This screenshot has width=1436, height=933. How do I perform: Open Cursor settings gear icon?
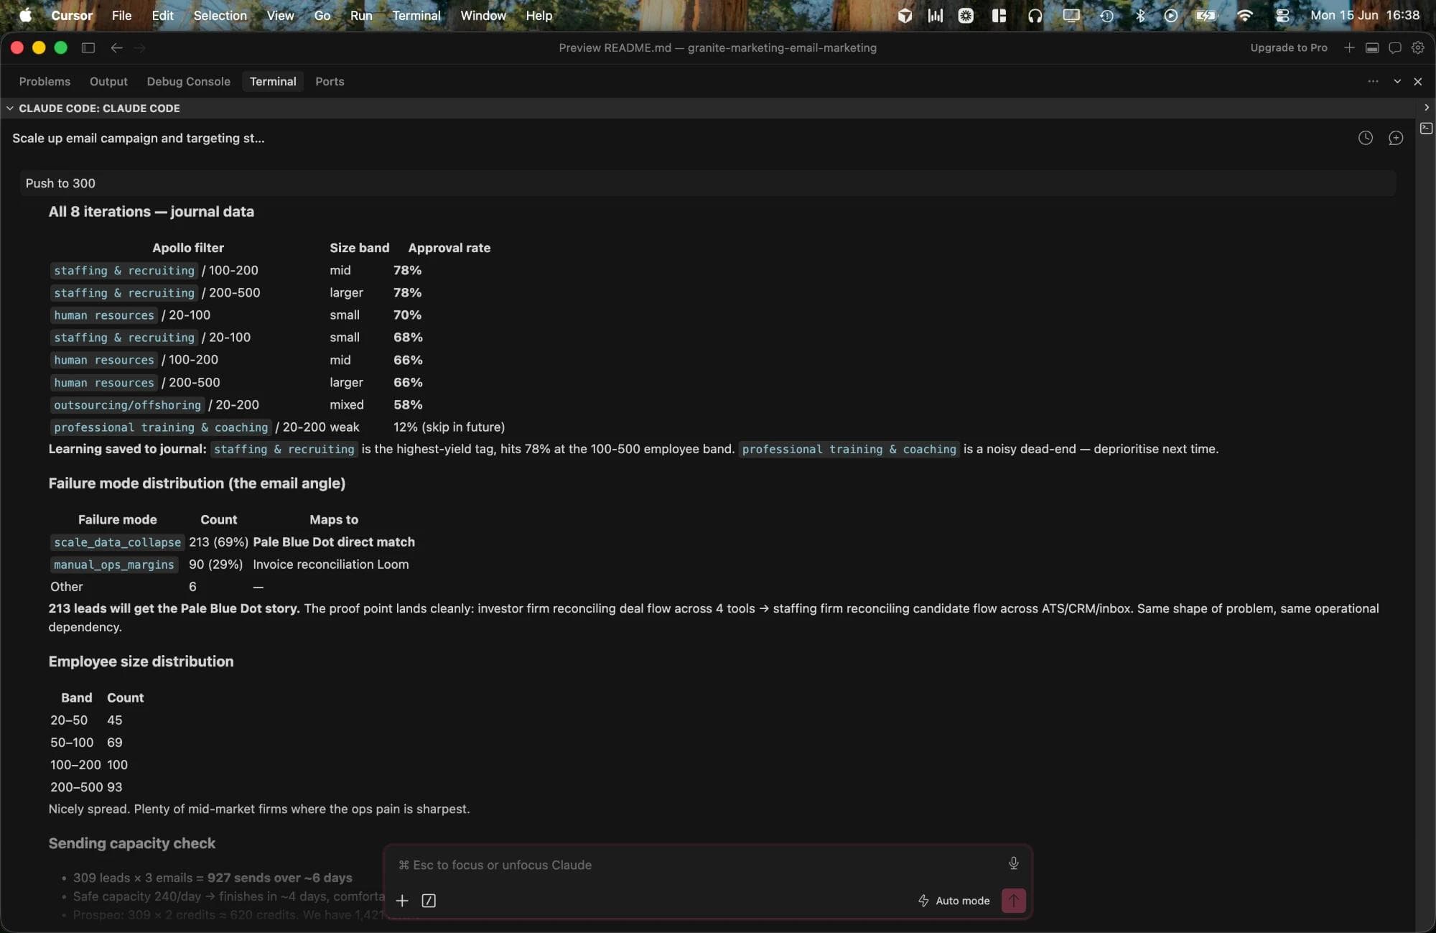[x=1417, y=47]
